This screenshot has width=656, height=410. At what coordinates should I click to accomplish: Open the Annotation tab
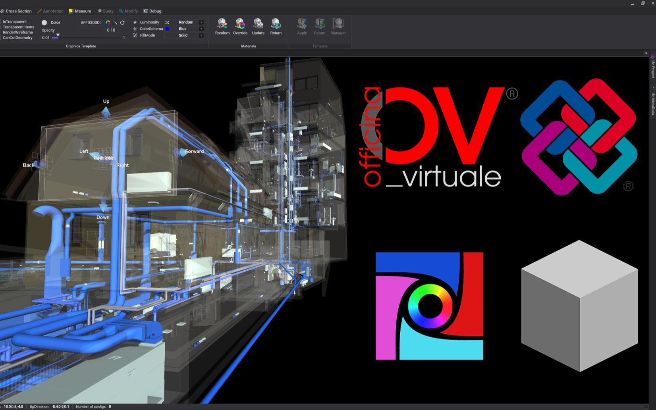[50, 11]
